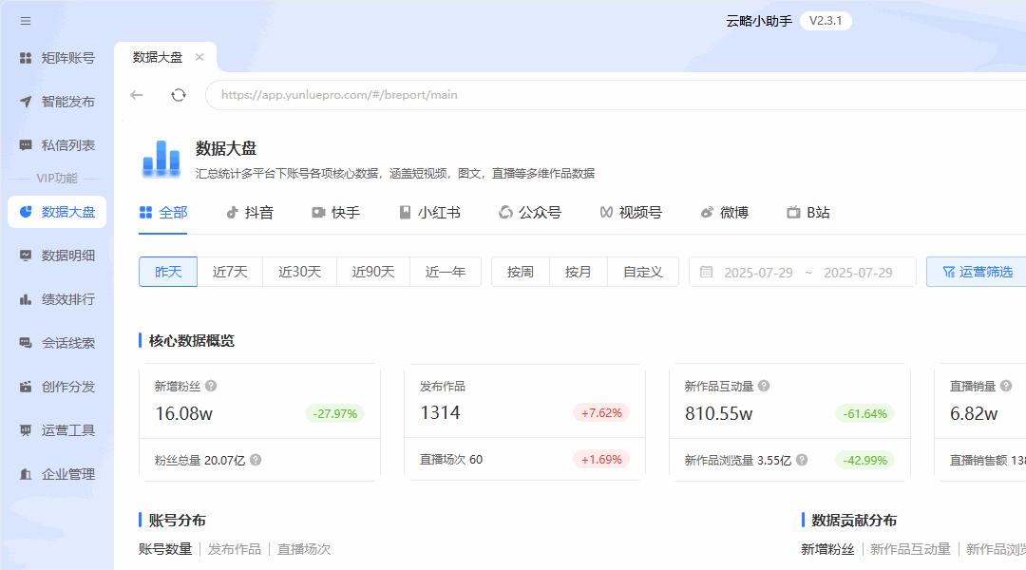Open the 运营筛选 filter button

[x=977, y=272]
